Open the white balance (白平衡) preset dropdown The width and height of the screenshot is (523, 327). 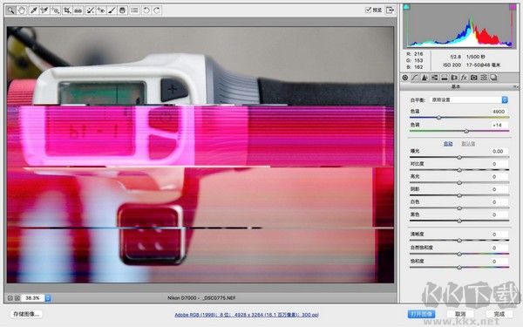[x=469, y=99]
